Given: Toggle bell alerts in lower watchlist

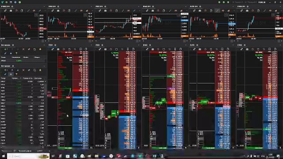Looking at the screenshot, I should click(40, 70).
